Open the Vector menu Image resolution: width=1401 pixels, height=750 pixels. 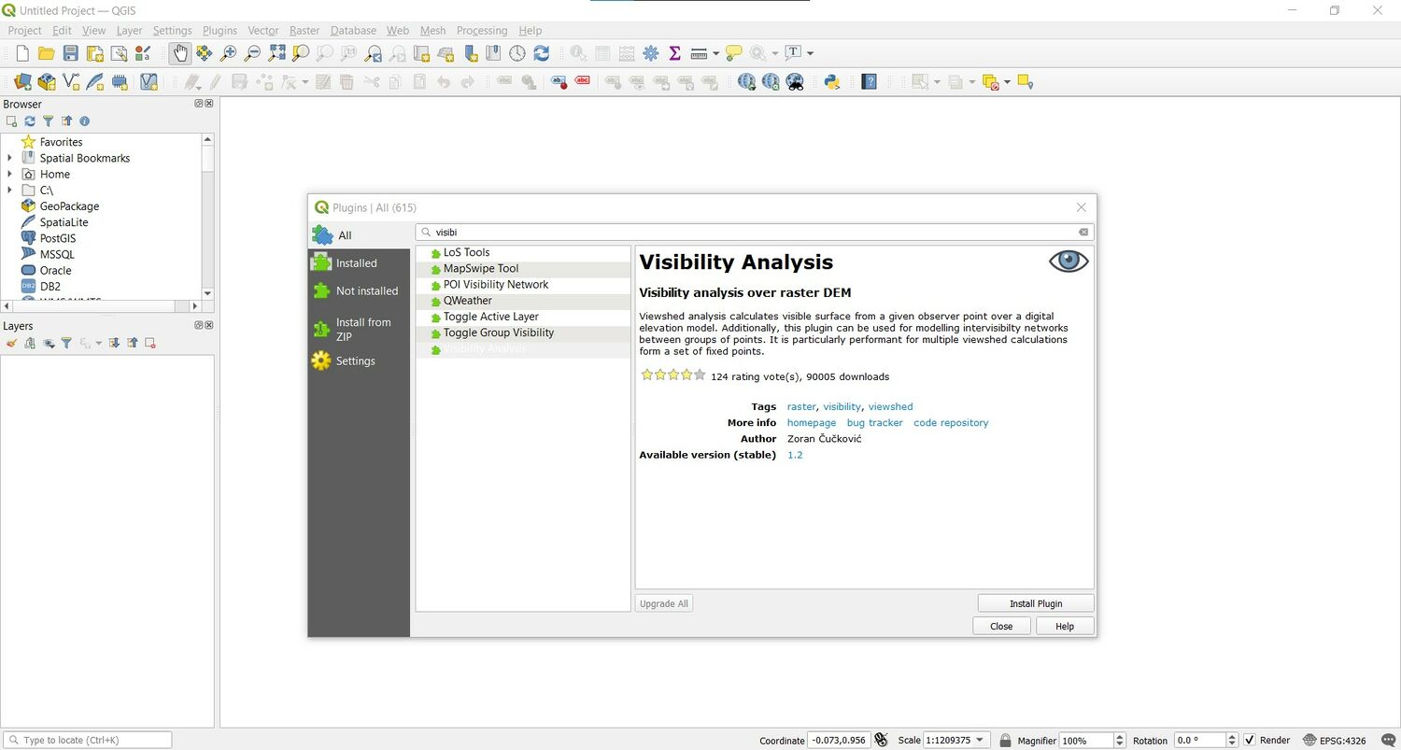[262, 30]
